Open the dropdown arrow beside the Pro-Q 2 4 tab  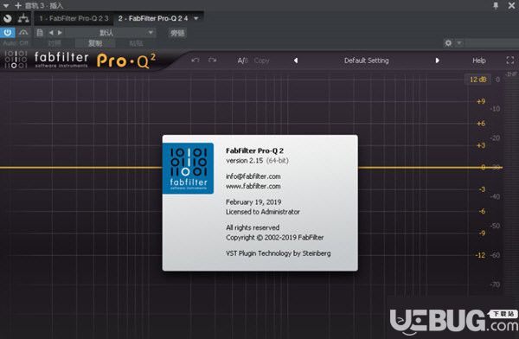[196, 18]
